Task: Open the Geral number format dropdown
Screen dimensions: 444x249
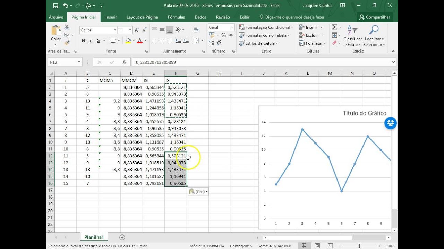Action: point(231,27)
